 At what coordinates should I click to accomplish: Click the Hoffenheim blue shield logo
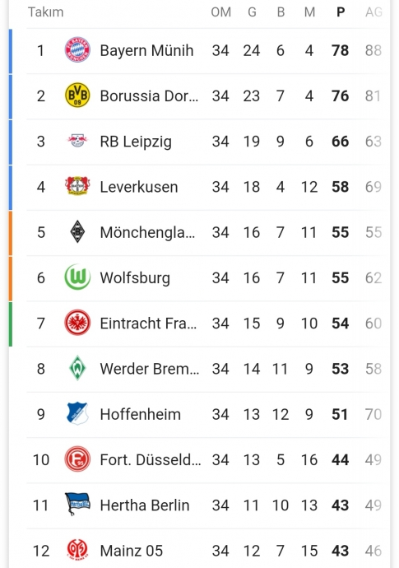77,414
